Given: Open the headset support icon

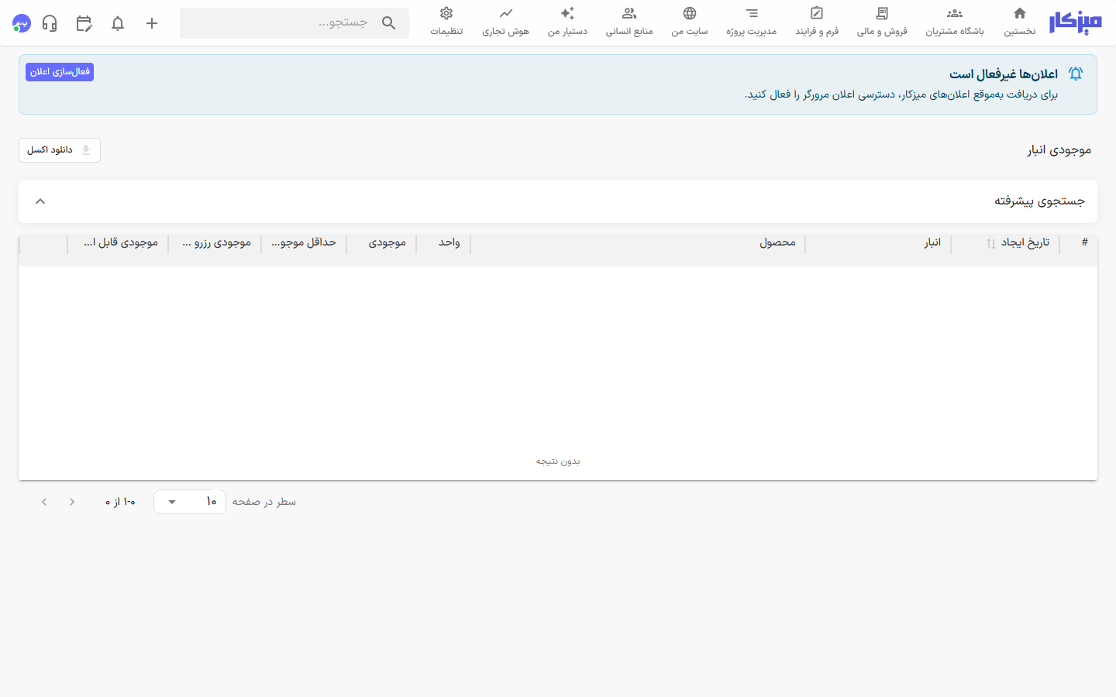Looking at the screenshot, I should [x=50, y=23].
